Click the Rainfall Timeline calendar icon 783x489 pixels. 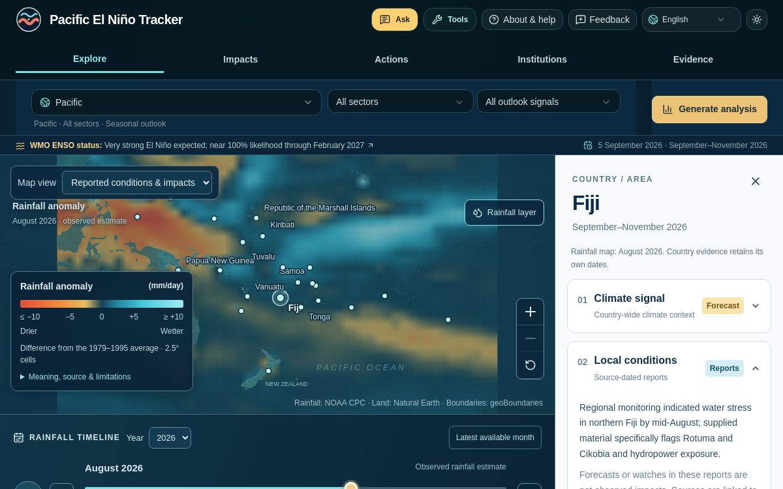pos(19,437)
